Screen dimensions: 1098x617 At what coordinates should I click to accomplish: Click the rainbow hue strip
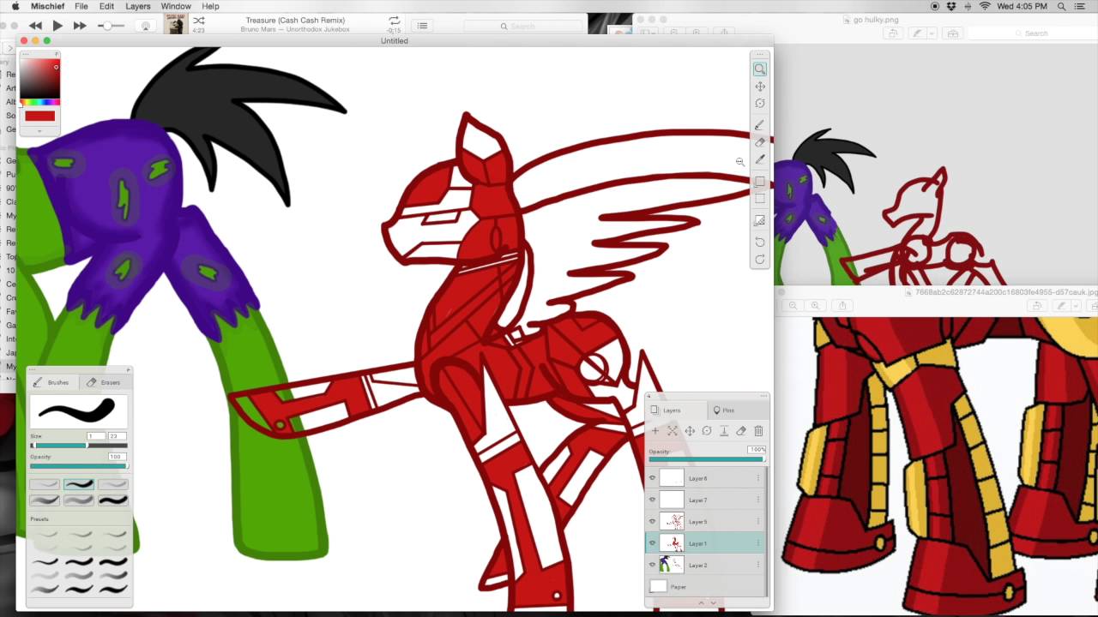pos(39,103)
